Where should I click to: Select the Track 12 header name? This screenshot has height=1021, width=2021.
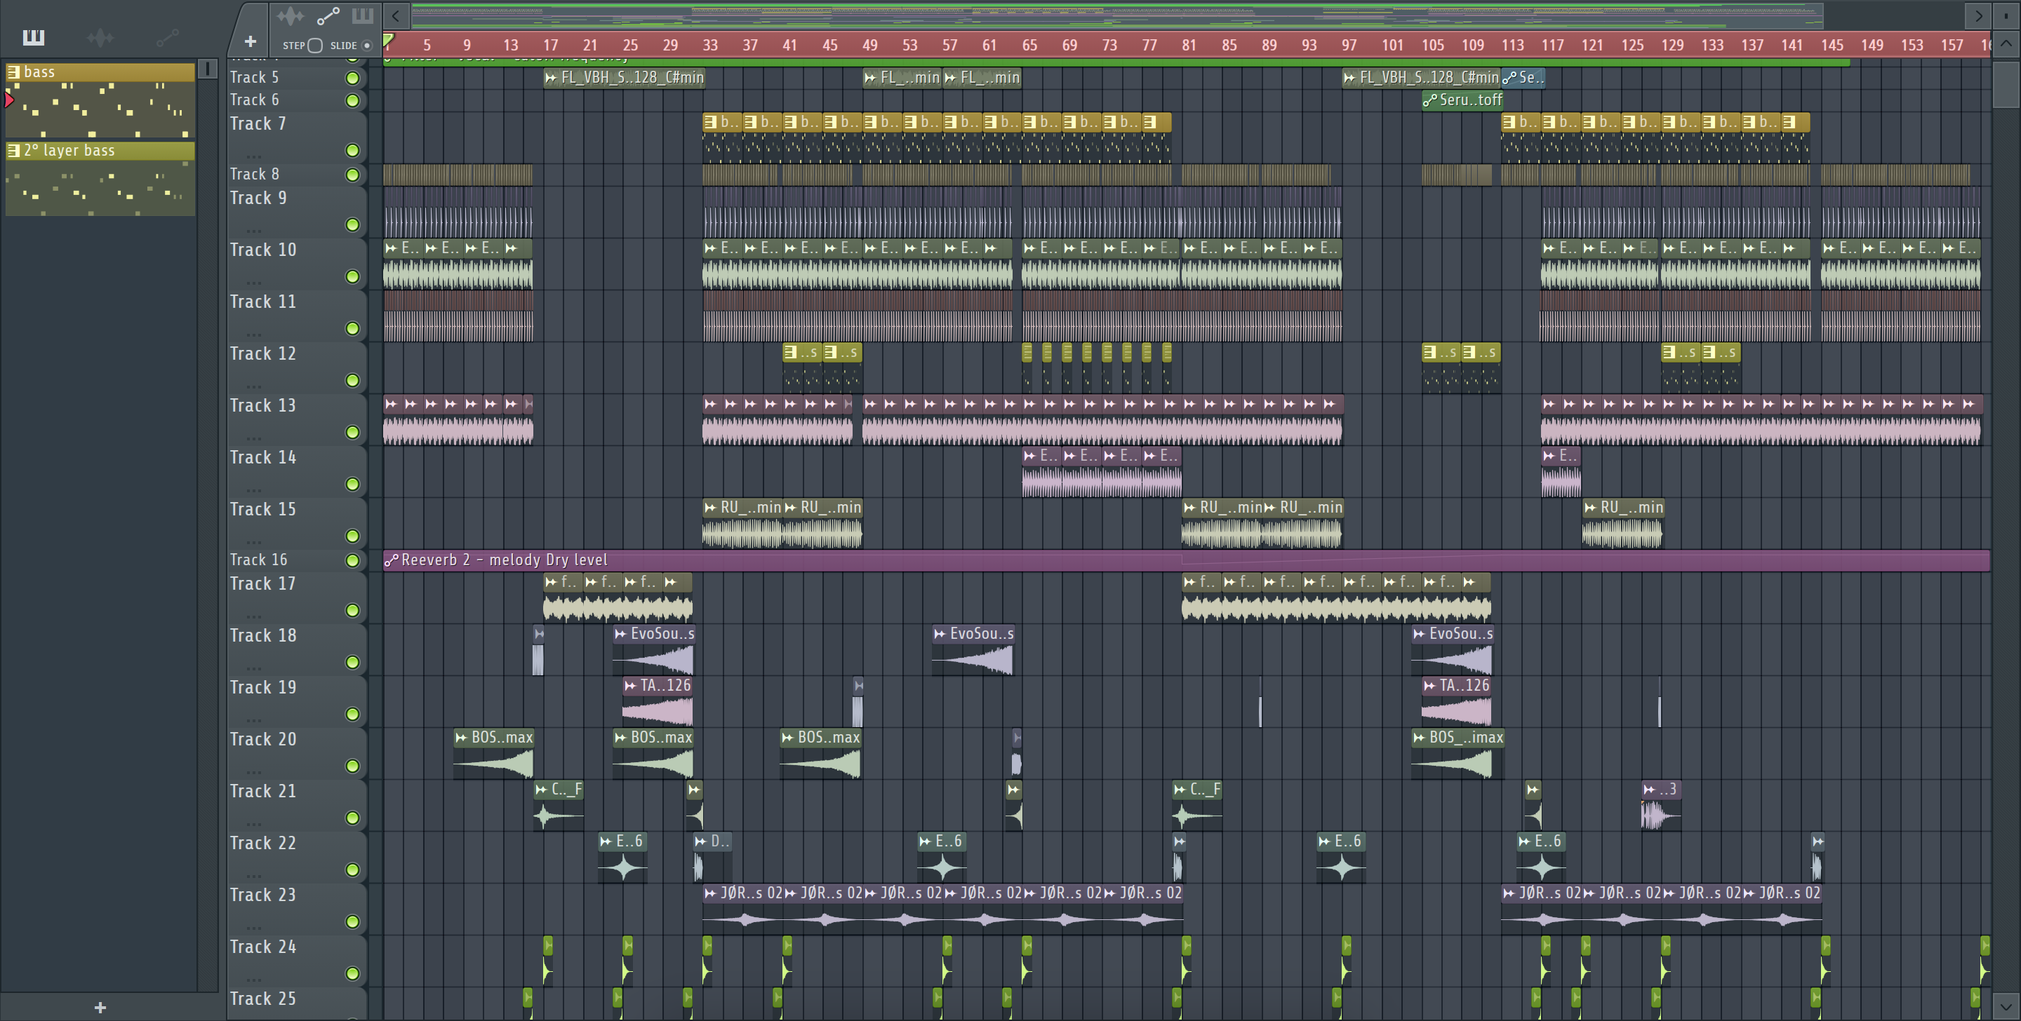click(263, 353)
